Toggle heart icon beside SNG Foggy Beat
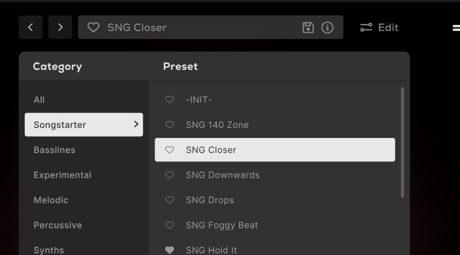Image resolution: width=460 pixels, height=255 pixels. point(169,225)
